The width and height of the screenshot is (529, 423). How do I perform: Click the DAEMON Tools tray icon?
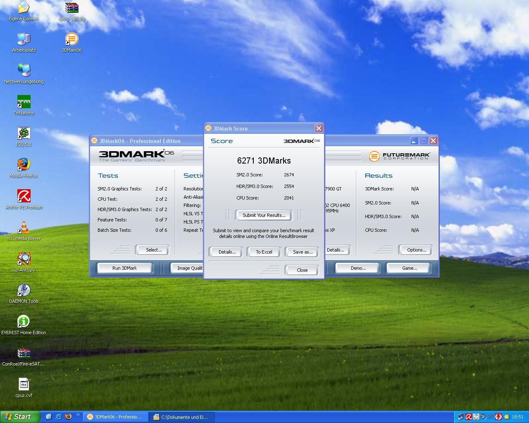click(x=498, y=417)
